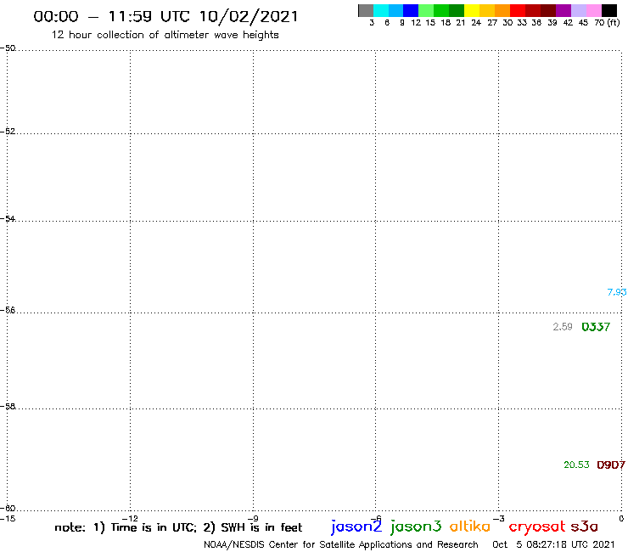Click the -58 latitude axis label
This screenshot has width=628, height=552.
click(8, 407)
